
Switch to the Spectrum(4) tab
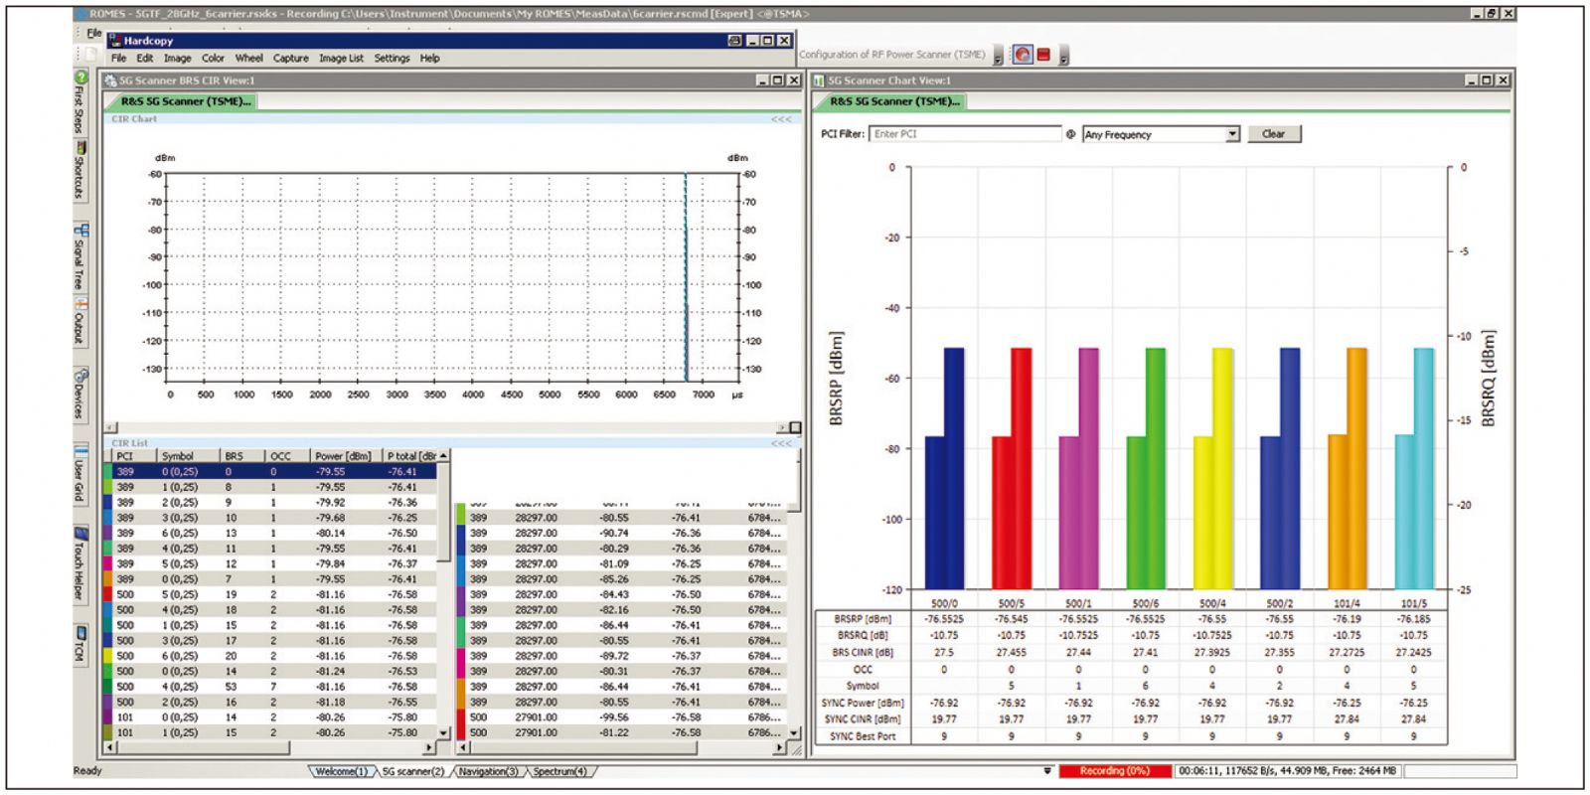[559, 771]
